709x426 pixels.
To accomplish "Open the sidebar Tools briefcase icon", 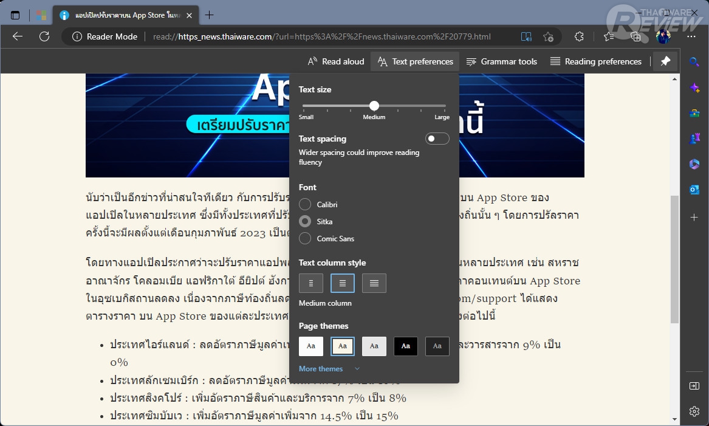I will pyautogui.click(x=694, y=113).
